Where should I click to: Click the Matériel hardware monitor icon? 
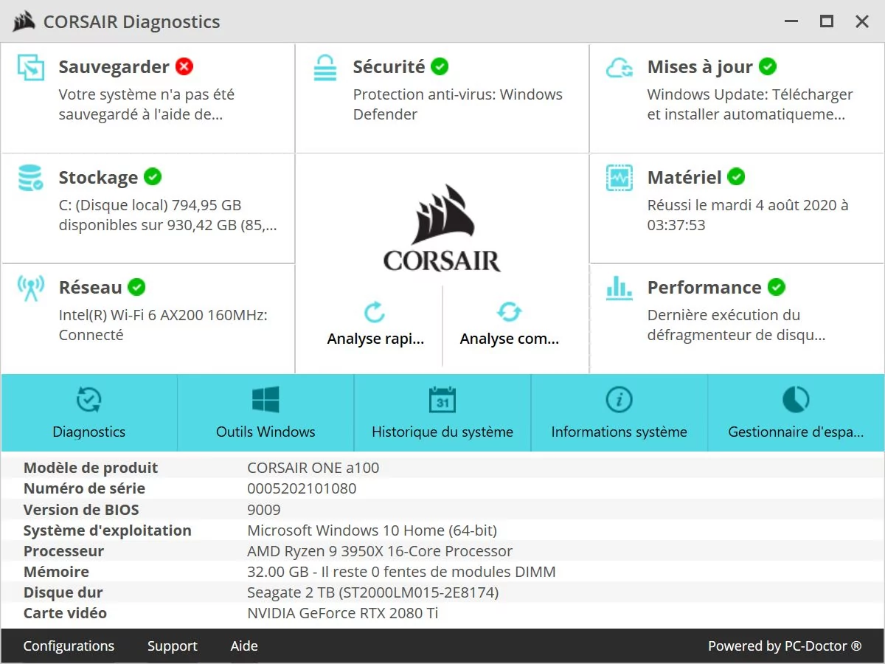tap(619, 178)
